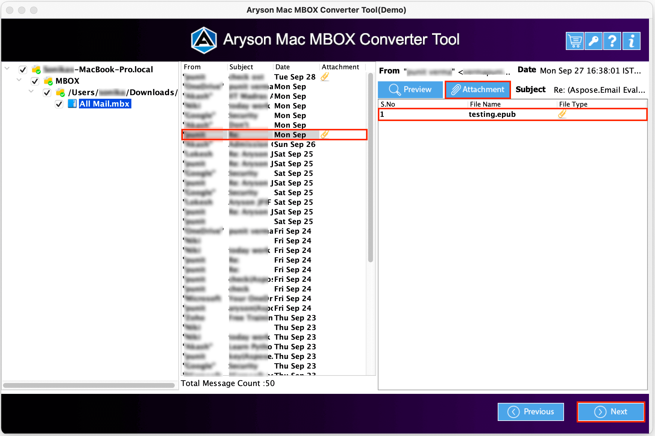This screenshot has width=655, height=436.
Task: Click the Previous button
Action: 531,412
